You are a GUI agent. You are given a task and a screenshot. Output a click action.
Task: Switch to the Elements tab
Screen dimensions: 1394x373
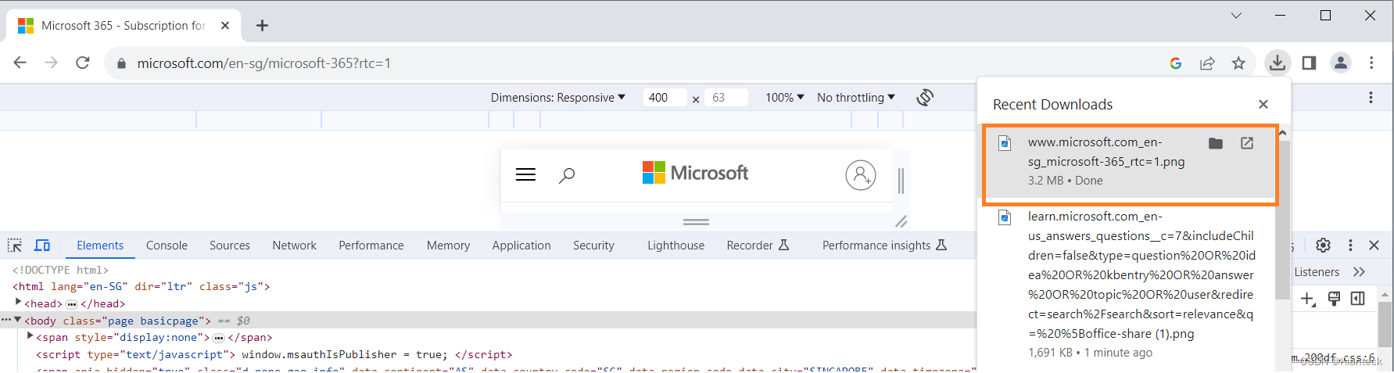coord(100,246)
